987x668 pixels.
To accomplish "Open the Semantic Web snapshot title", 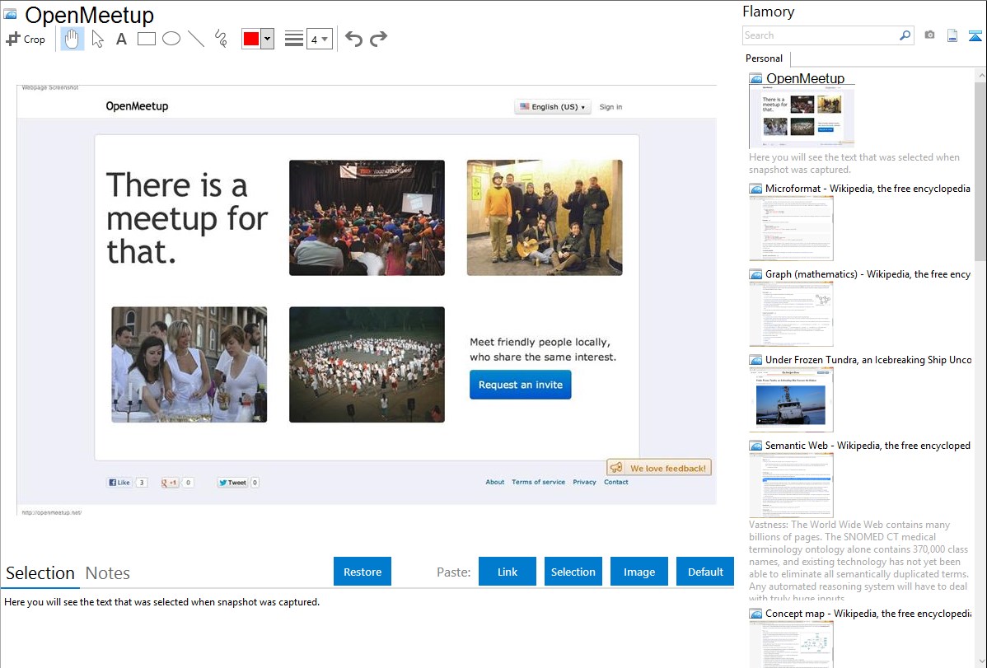I will tap(868, 446).
